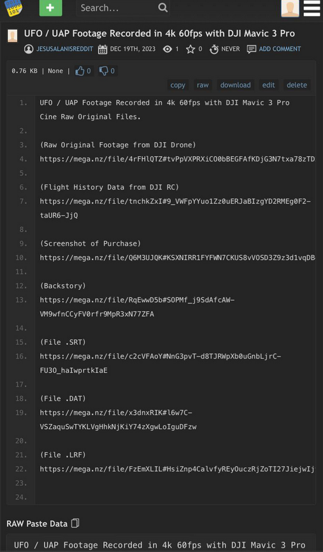Download the paste file
The image size is (323, 552).
236,85
